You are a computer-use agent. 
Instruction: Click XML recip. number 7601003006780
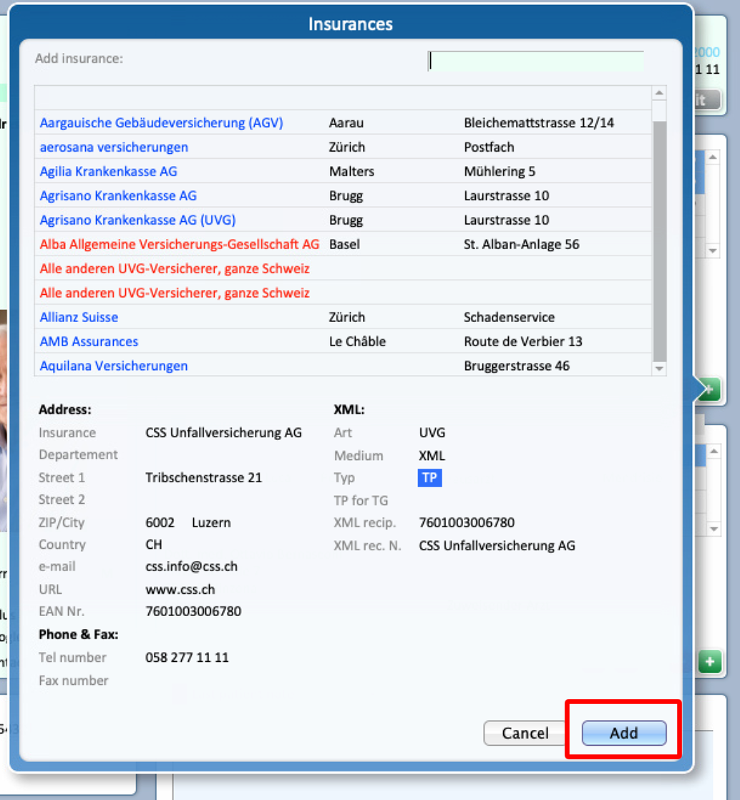[x=467, y=522]
